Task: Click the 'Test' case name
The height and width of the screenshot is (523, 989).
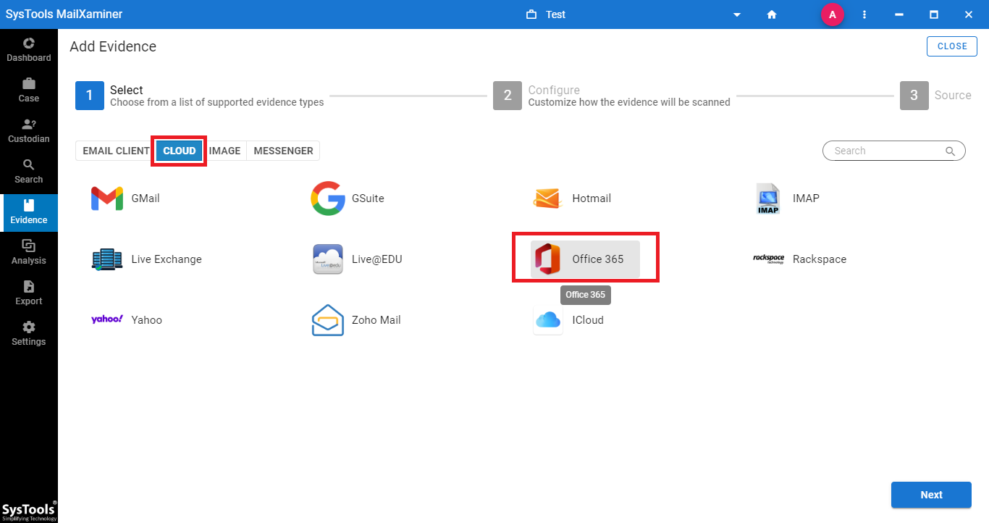Action: [x=556, y=14]
